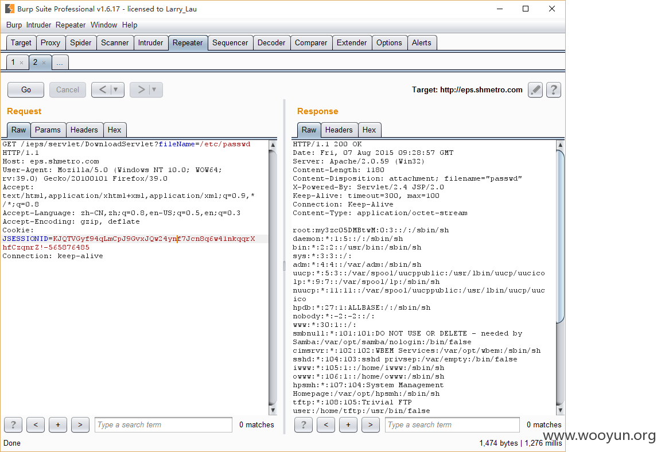661x452 pixels.
Task: Click up arrow of response pane scrollbar
Action: (x=560, y=145)
